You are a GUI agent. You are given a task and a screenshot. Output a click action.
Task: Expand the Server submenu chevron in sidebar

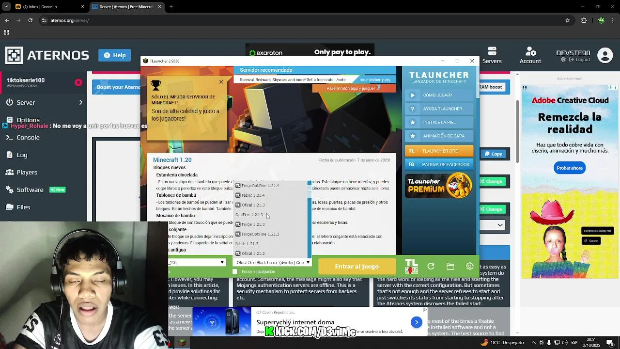coord(81,102)
